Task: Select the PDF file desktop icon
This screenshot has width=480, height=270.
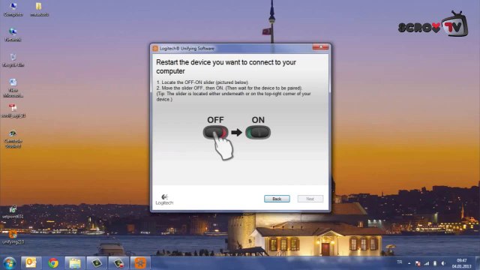Action: point(13,111)
